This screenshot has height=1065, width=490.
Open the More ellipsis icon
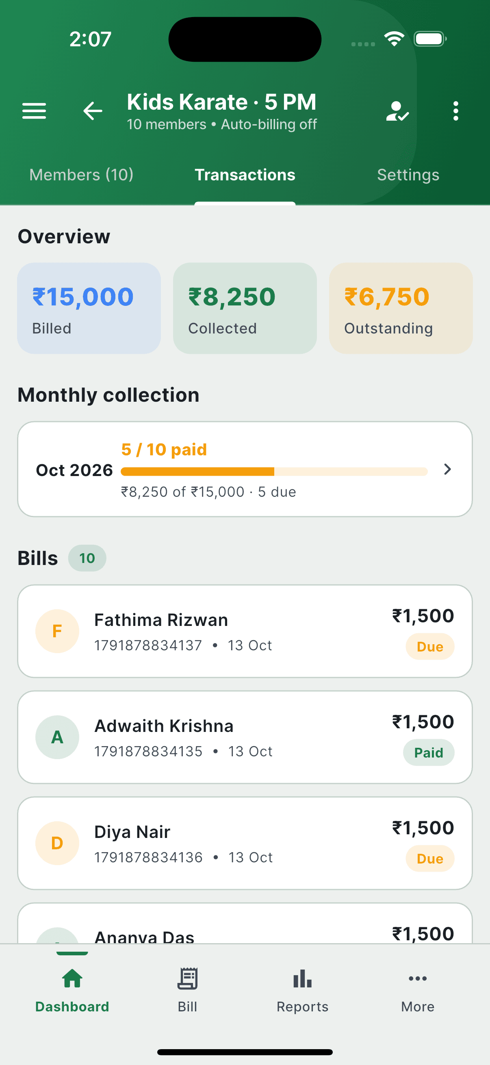pyautogui.click(x=418, y=978)
